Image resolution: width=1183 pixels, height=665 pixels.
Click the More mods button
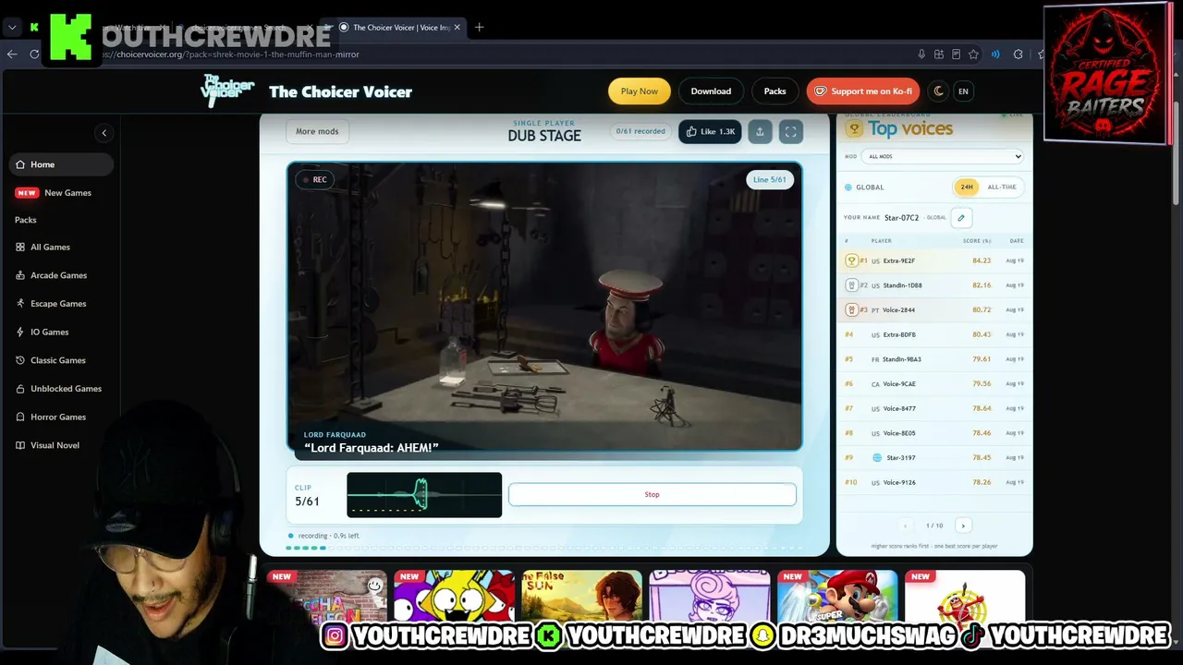(x=317, y=132)
